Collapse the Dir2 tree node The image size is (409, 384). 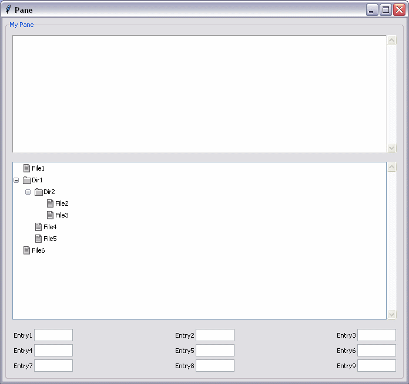(28, 192)
